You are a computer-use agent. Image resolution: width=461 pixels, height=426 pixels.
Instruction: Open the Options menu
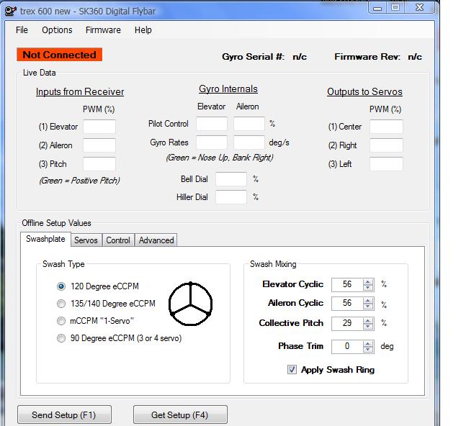[x=57, y=30]
